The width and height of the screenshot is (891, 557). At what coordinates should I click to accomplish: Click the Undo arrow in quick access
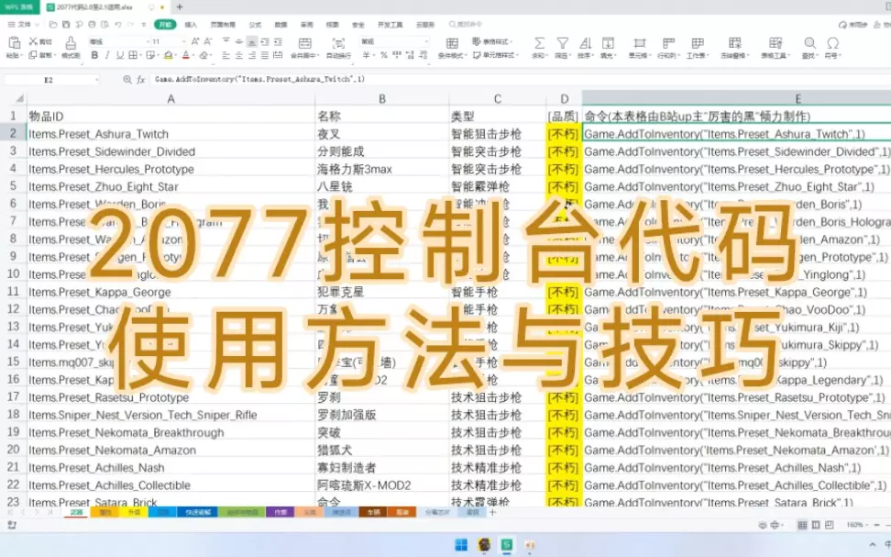117,25
